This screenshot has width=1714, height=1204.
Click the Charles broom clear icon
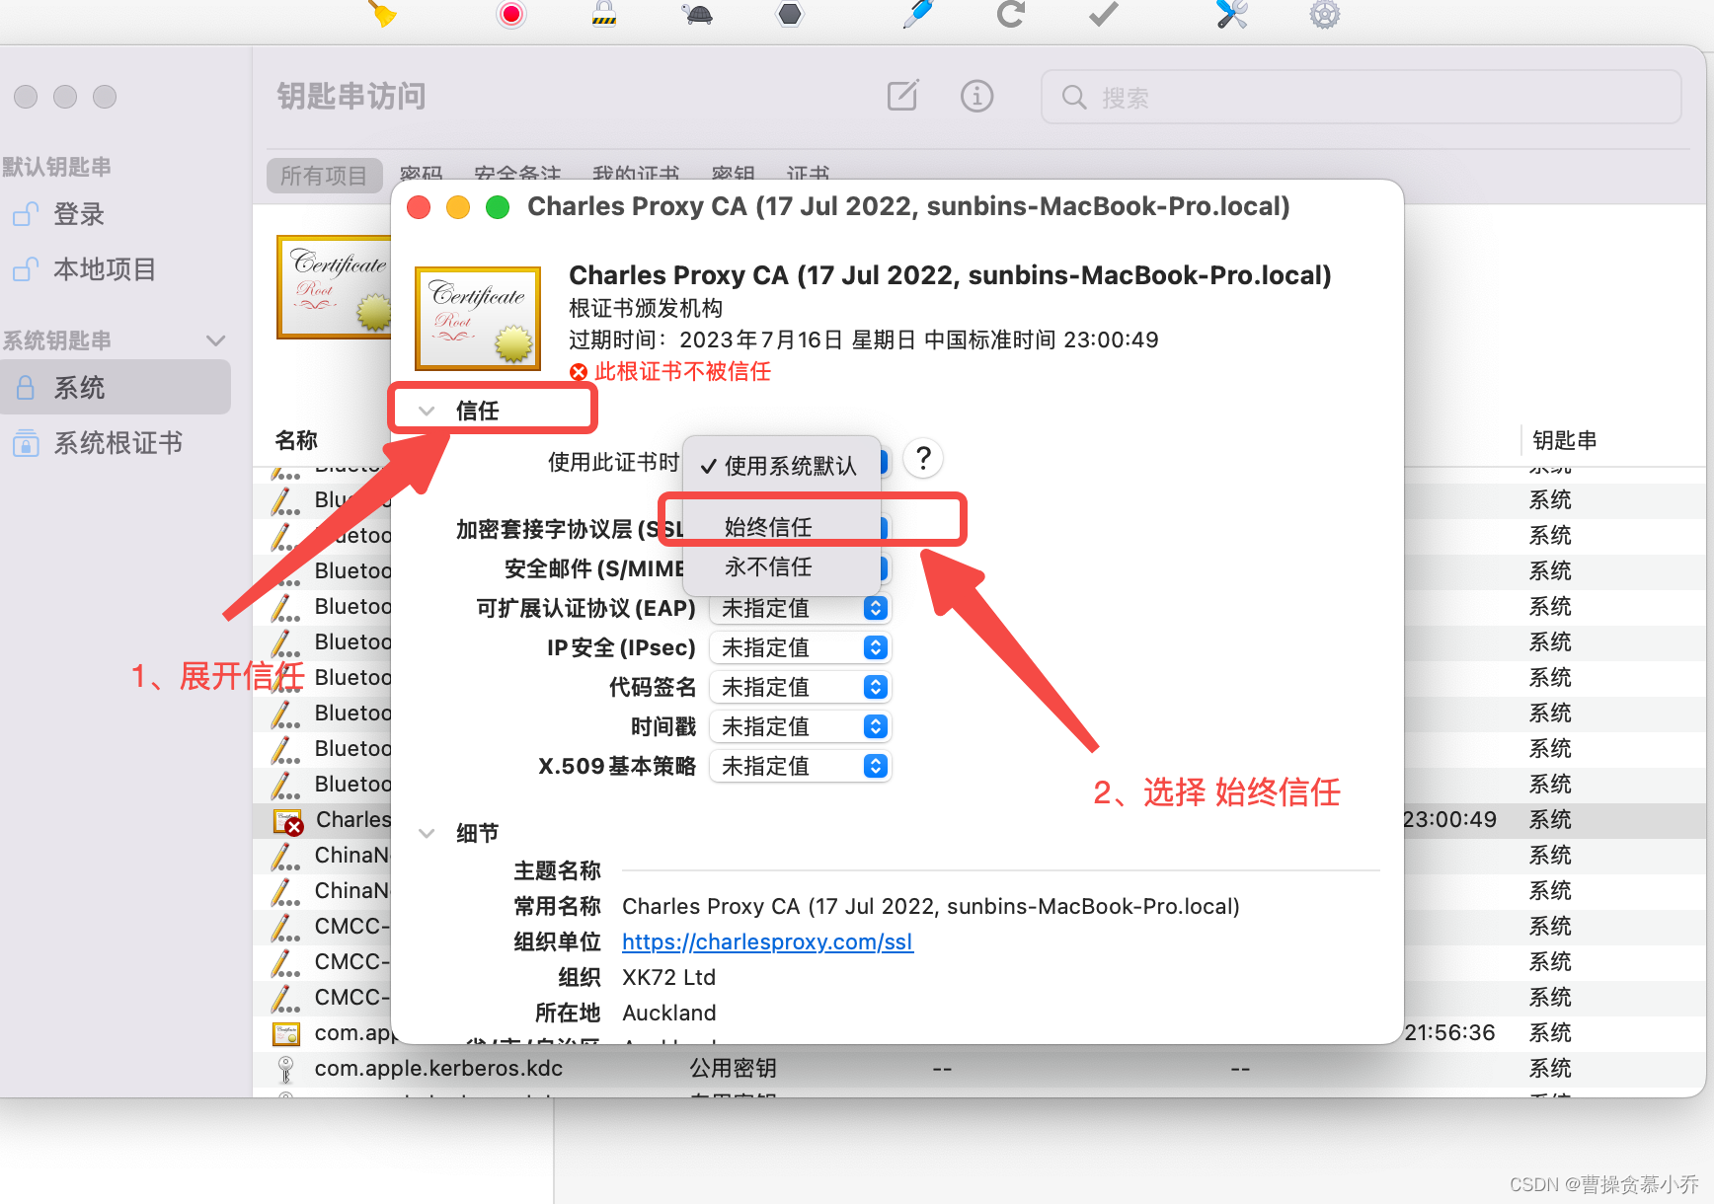click(382, 14)
